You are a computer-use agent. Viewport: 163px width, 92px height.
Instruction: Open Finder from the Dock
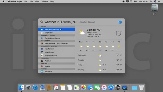click(21, 87)
